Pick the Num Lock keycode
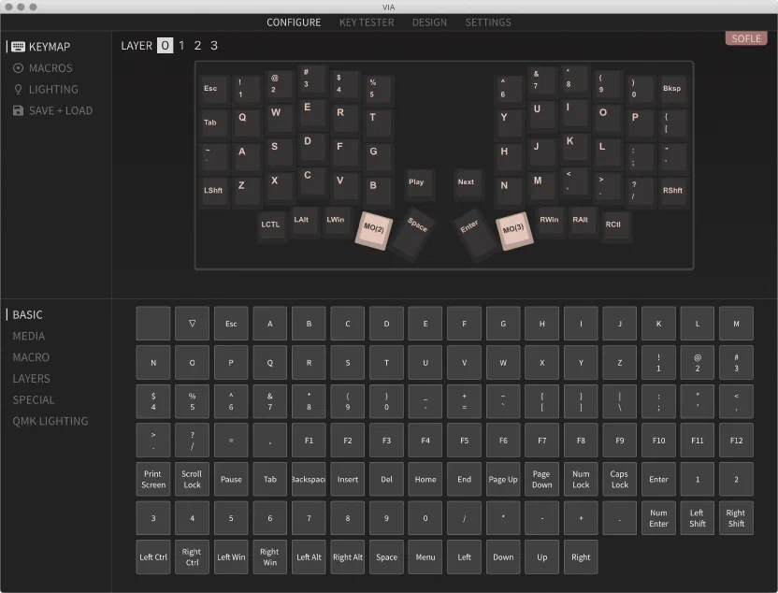The image size is (778, 593). click(x=581, y=480)
